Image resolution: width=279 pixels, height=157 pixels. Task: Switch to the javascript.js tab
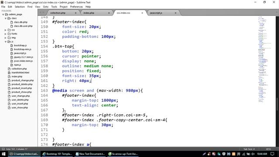(156, 13)
